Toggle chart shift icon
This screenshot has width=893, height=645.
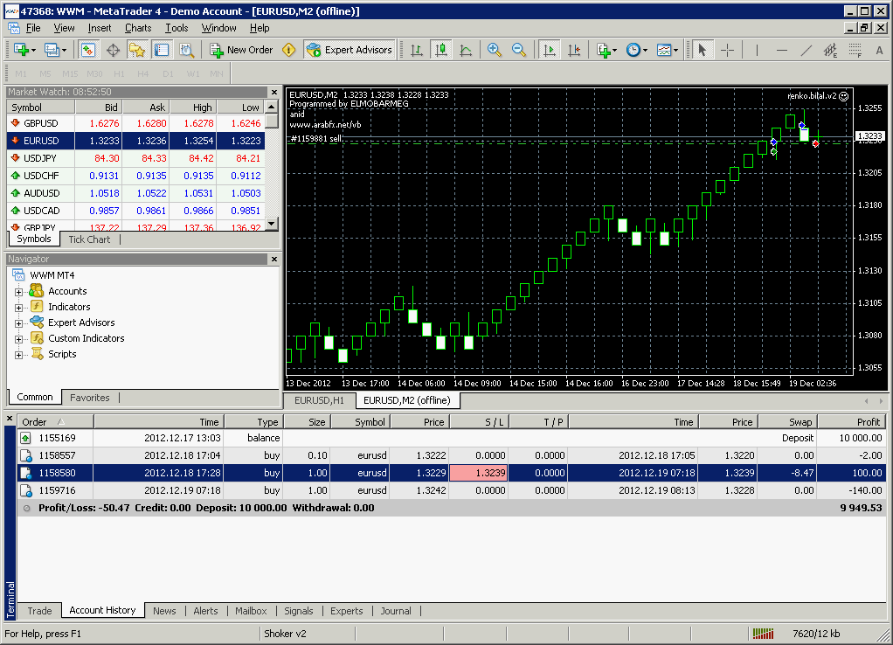click(x=574, y=50)
